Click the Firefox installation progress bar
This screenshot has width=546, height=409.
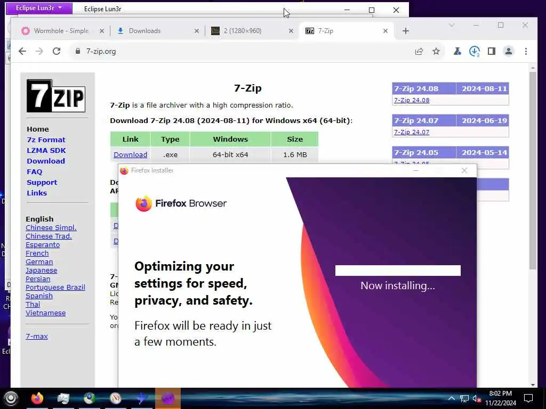398,271
